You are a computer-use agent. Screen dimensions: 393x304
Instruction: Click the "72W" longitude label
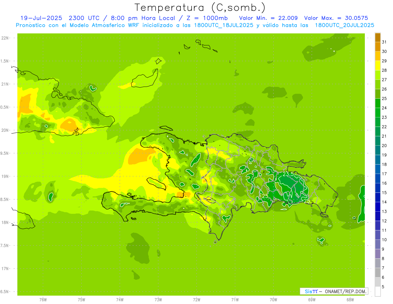coord(196,300)
